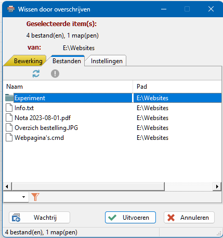223x238 pixels.
Task: Click the Info.txt file icon
Action: (9, 108)
